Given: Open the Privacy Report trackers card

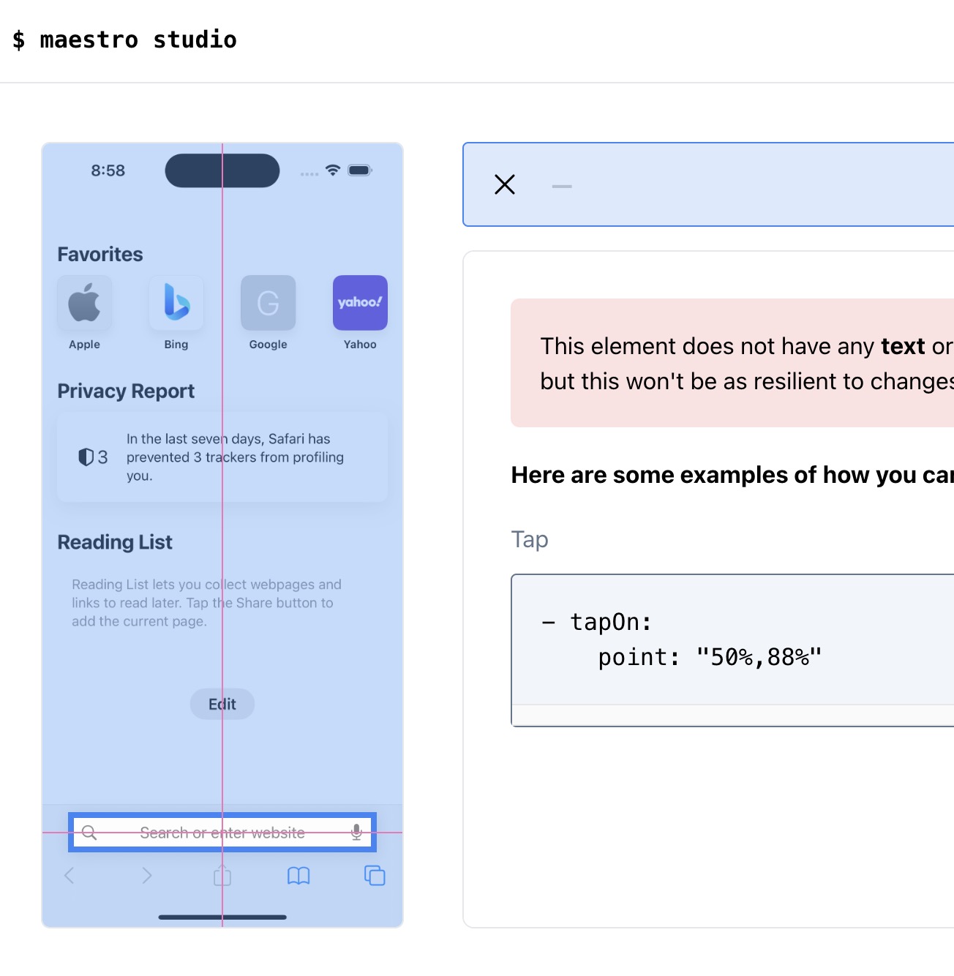Looking at the screenshot, I should pos(222,457).
